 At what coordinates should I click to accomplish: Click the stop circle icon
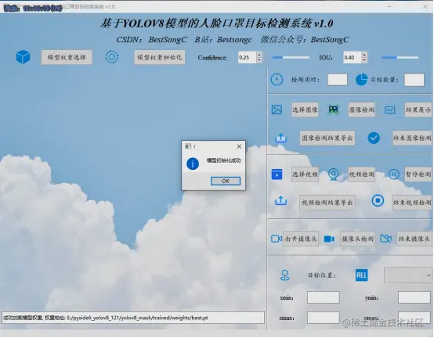(x=378, y=200)
